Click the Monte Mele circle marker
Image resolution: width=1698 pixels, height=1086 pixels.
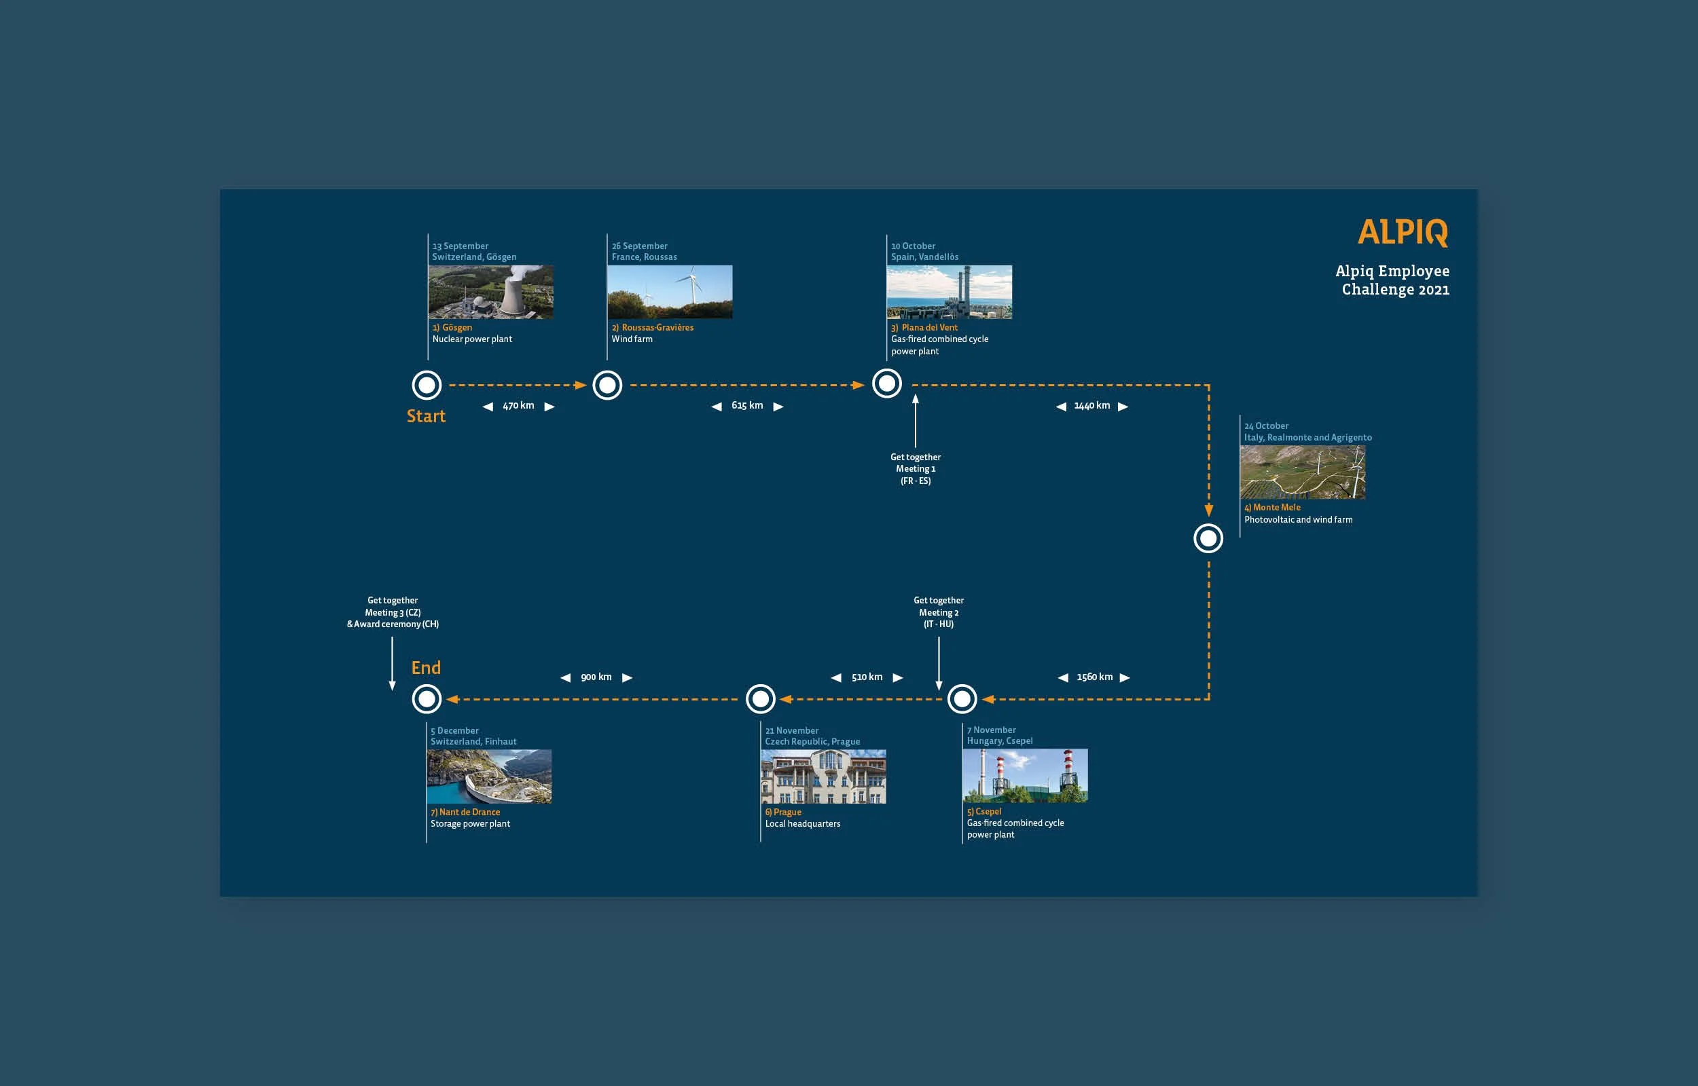coord(1208,539)
